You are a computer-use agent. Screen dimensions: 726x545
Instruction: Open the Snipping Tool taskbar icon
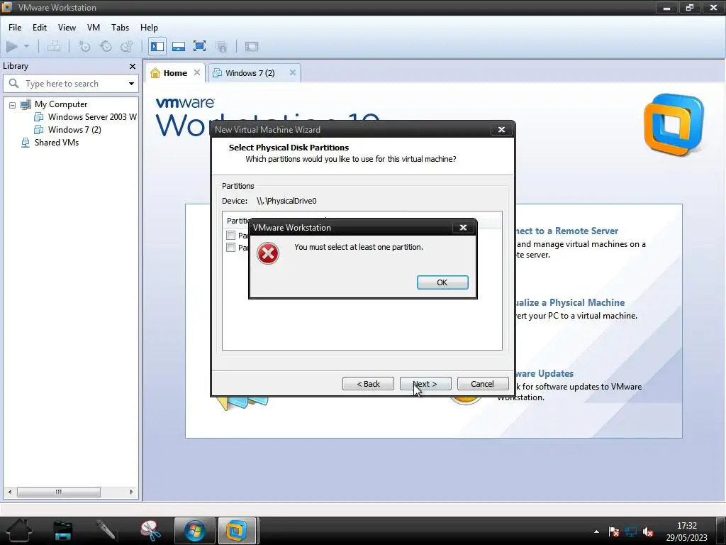click(x=150, y=531)
